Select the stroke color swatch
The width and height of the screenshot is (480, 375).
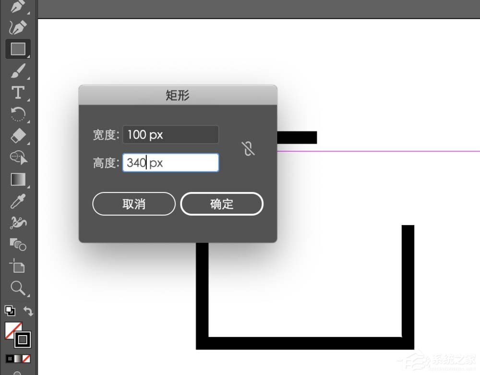coord(23,339)
